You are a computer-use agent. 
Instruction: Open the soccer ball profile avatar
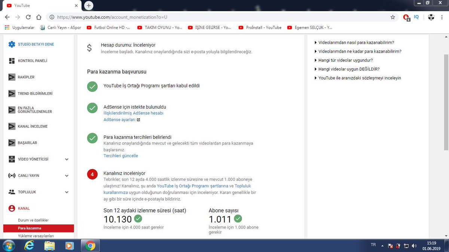(x=431, y=17)
